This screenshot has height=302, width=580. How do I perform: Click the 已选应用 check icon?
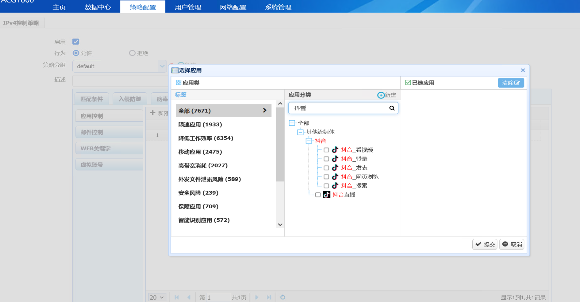coord(408,82)
